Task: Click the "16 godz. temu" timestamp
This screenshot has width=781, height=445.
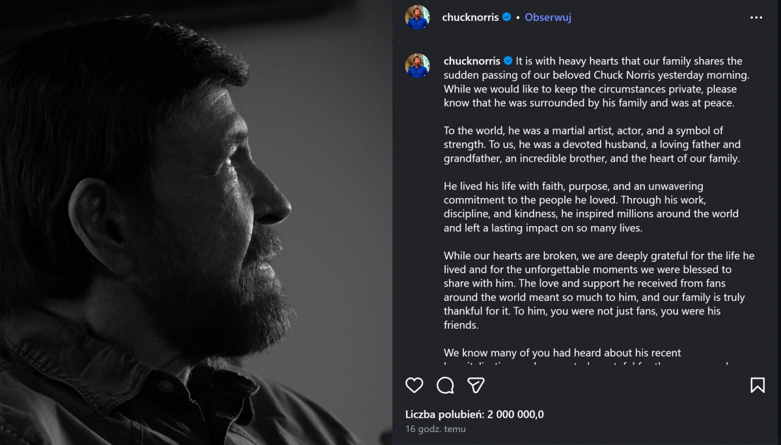Action: coord(435,429)
